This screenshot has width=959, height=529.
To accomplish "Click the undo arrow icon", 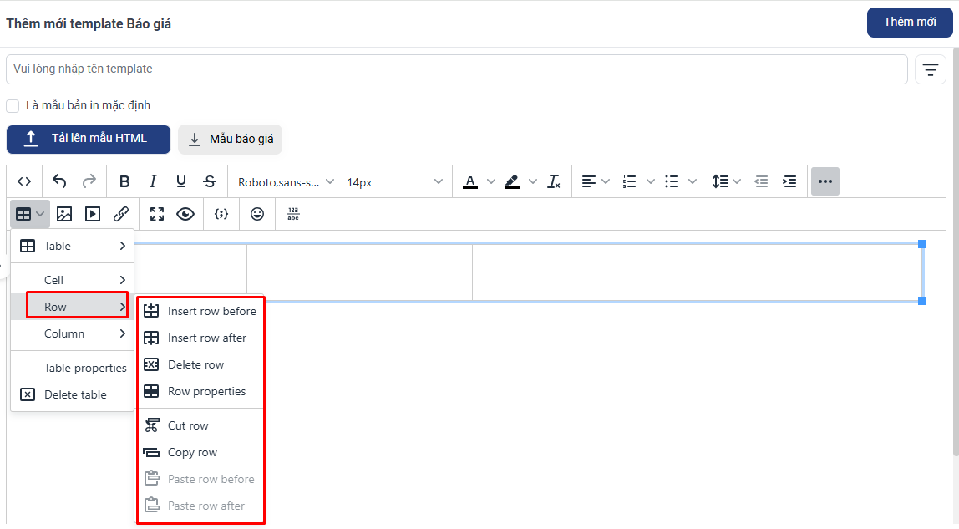I will [x=59, y=181].
